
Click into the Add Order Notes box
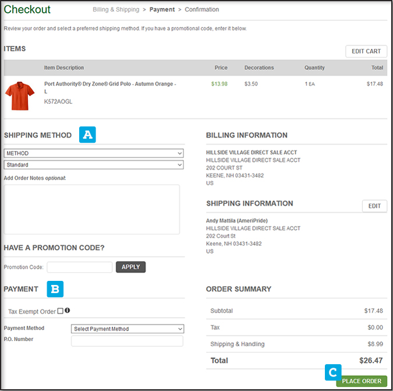pyautogui.click(x=92, y=209)
